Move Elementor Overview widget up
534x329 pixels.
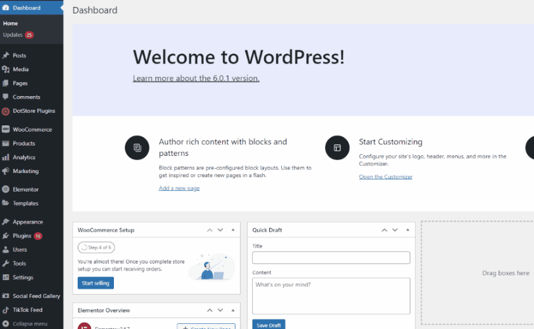tap(210, 311)
